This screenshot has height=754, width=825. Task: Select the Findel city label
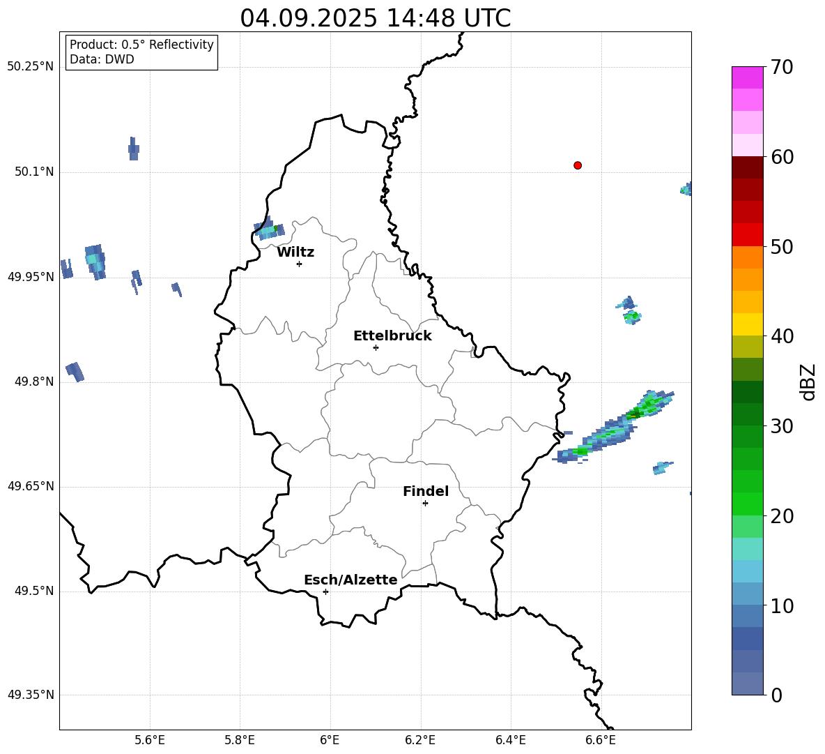click(426, 491)
